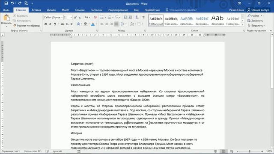The height and width of the screenshot is (154, 274).
Task: Decrease paragraph indent
Action: click(125, 17)
